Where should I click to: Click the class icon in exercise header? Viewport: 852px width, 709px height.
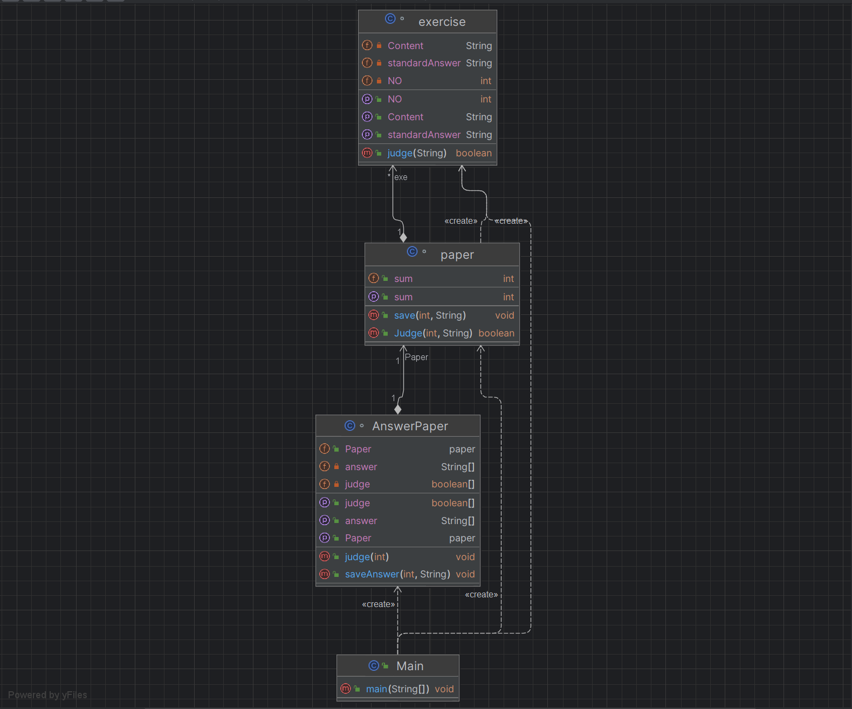pyautogui.click(x=390, y=19)
